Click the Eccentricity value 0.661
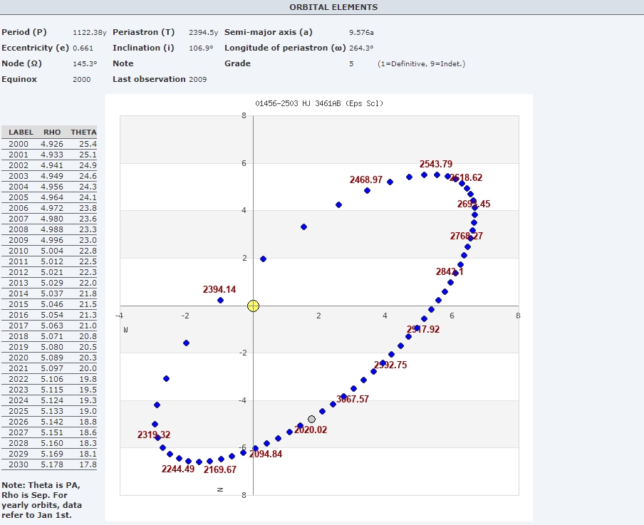The height and width of the screenshot is (525, 644). (83, 48)
